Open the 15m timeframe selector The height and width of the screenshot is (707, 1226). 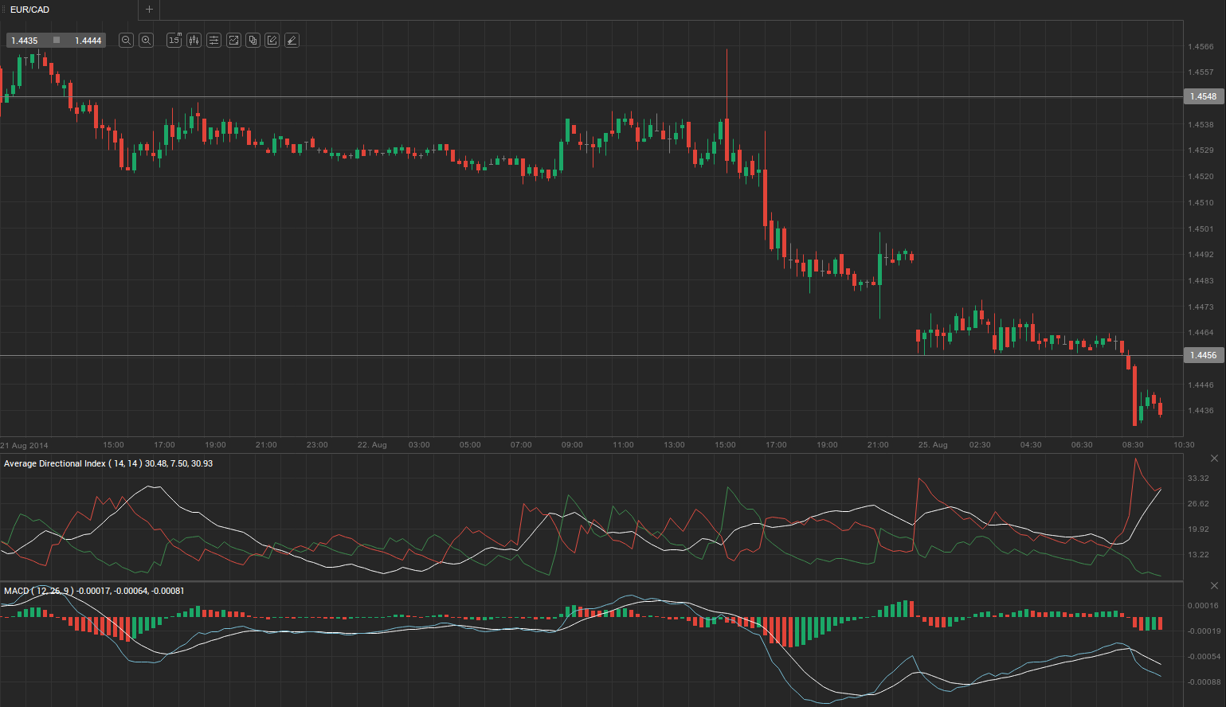click(x=174, y=41)
